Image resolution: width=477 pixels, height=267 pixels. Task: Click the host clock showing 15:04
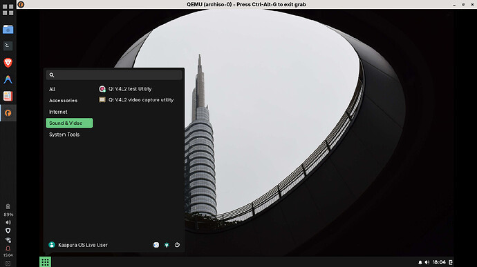[8, 255]
